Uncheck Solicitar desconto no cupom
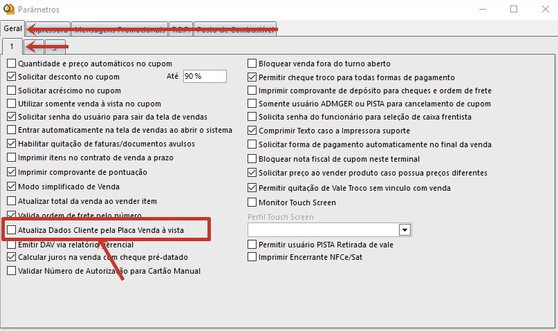The image size is (558, 331). pyautogui.click(x=11, y=77)
